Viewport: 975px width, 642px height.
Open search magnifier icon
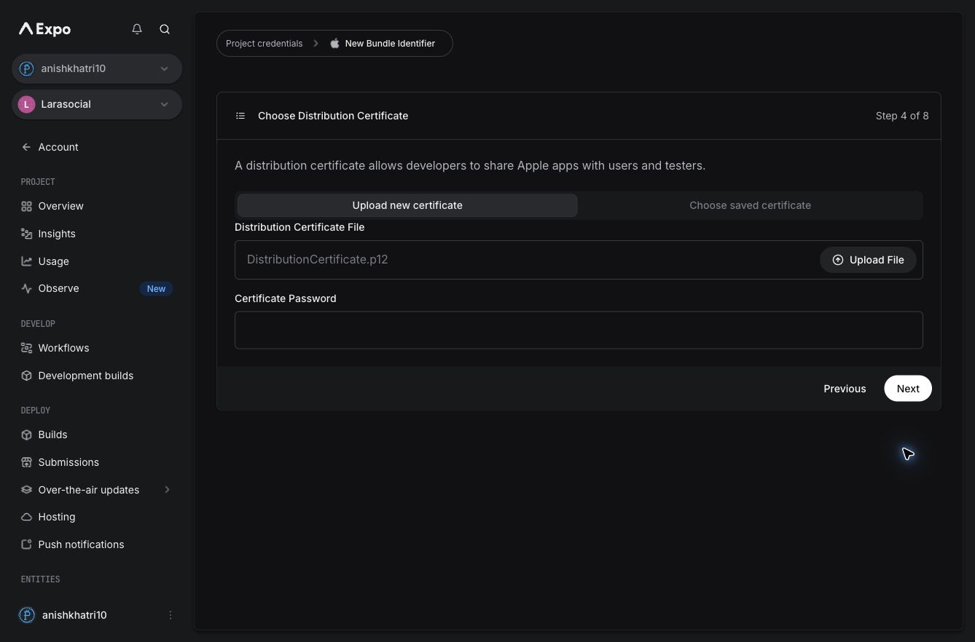coord(165,29)
